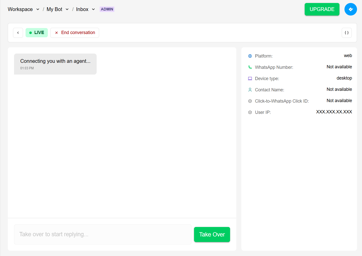
Task: Click Click-to-WhatsApp Click ID 'Not available' value
Action: pos(339,101)
